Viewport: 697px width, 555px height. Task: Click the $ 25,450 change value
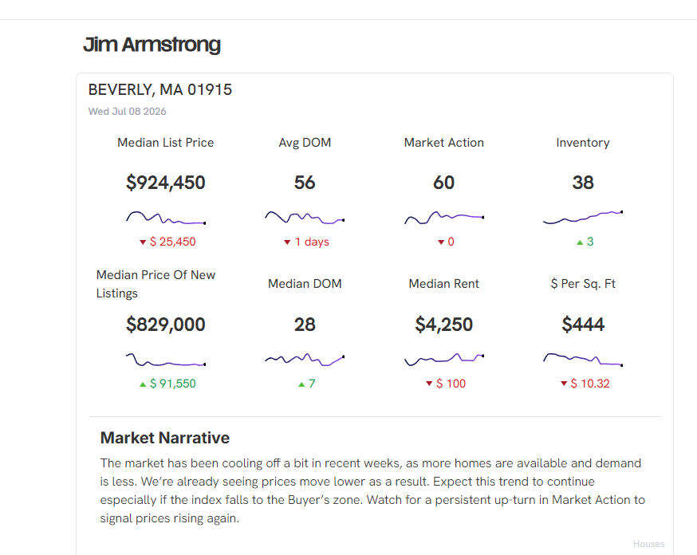[x=172, y=242]
